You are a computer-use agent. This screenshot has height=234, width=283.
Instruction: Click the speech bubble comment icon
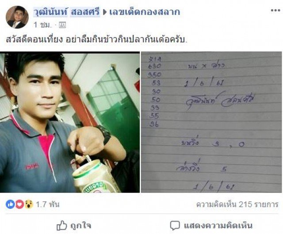(x=175, y=226)
